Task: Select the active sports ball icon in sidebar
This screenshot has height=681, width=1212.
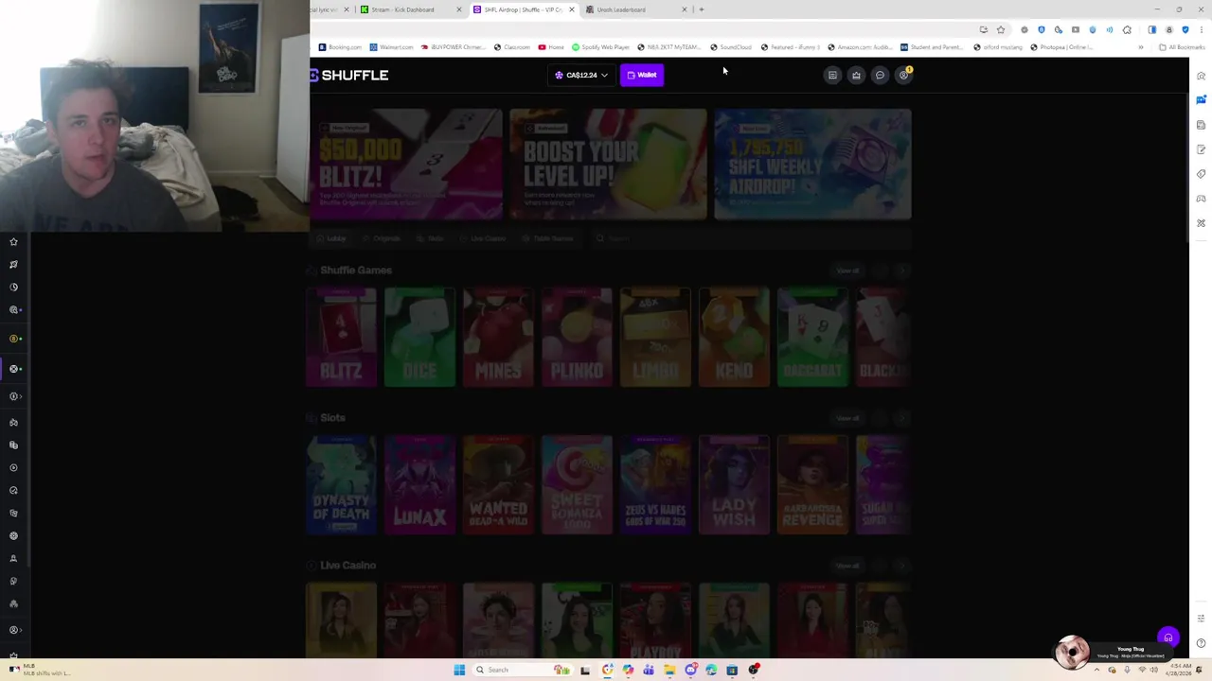Action: [x=14, y=369]
